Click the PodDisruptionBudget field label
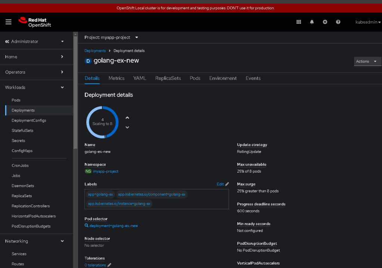Screen dimensions: 382x268 (x=257, y=243)
